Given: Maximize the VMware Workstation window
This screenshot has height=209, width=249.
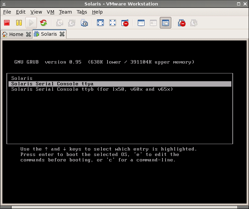Looking at the screenshot, I should (x=238, y=4).
